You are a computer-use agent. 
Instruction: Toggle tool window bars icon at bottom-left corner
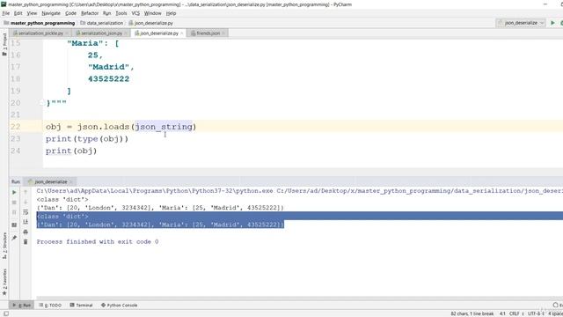[6, 313]
